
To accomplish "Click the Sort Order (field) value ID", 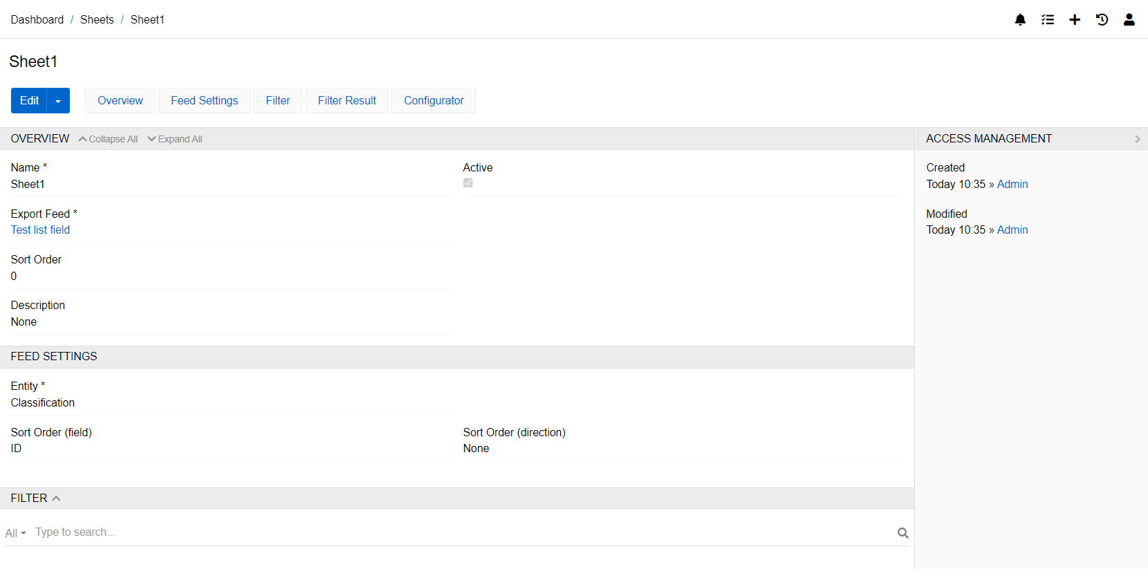I will (x=16, y=449).
